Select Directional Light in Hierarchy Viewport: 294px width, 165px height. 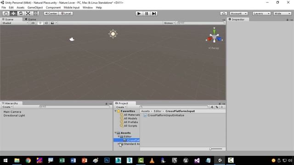(x=14, y=115)
